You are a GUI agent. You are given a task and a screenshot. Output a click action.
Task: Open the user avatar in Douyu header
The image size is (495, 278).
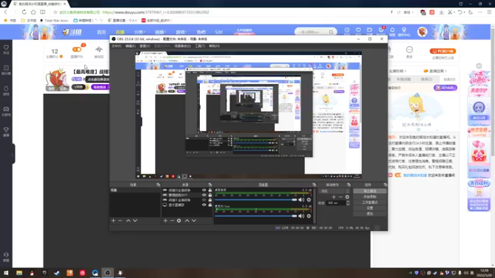tap(423, 32)
